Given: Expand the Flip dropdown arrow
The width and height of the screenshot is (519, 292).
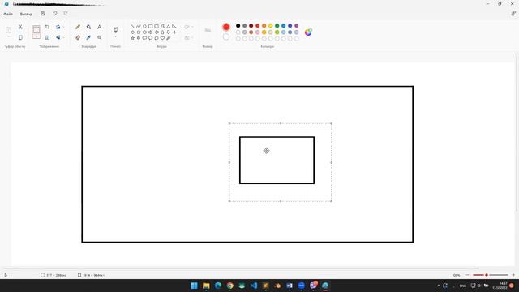Looking at the screenshot, I should point(63,38).
